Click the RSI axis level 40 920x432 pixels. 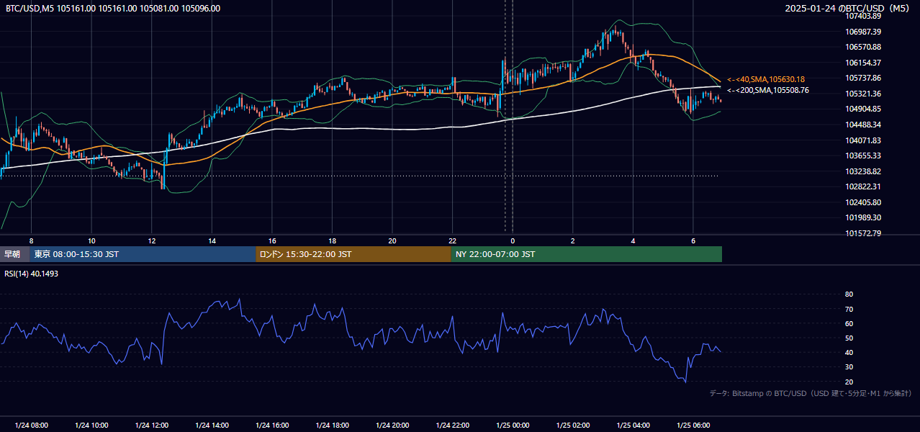tap(849, 352)
